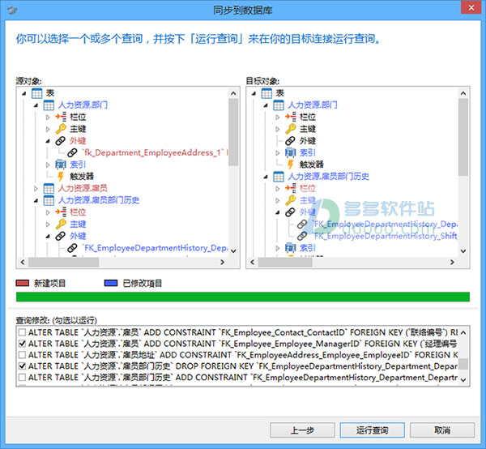The height and width of the screenshot is (449, 486).
Task: Select 人力资源.部门 label in target tree
Action: (x=313, y=105)
